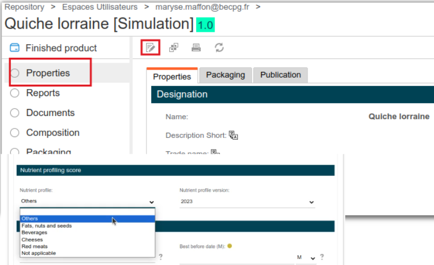This screenshot has width=434, height=265.
Task: Click the Best before date input field
Action: [x=237, y=258]
